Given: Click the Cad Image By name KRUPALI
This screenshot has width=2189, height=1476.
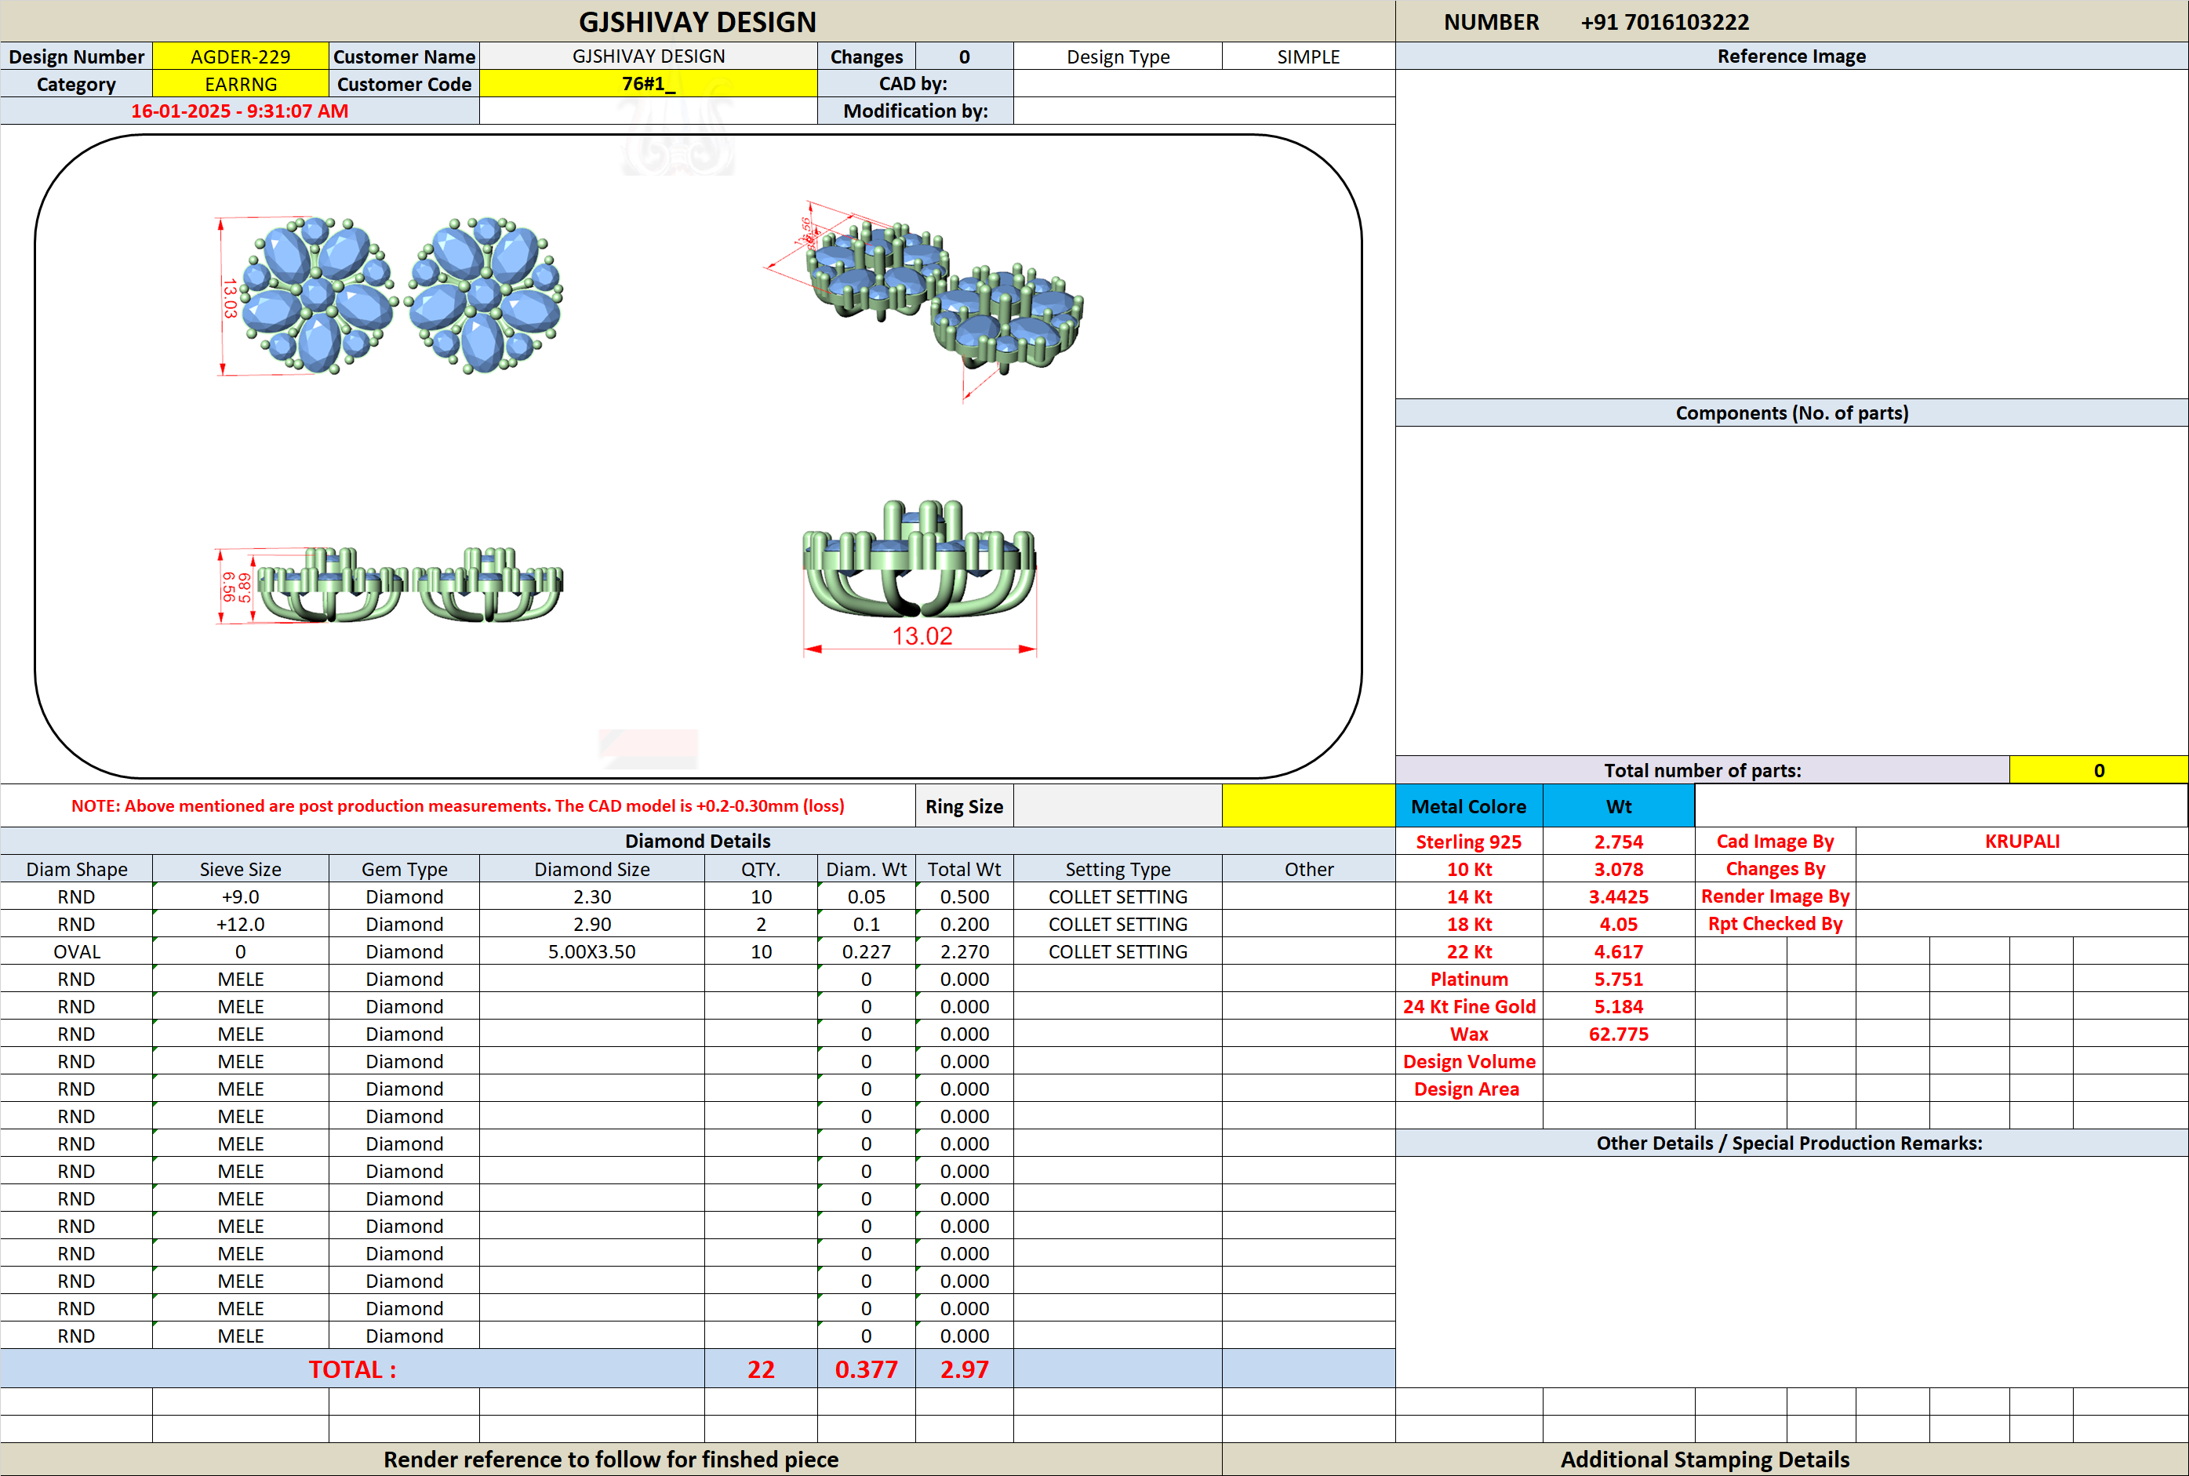Looking at the screenshot, I should point(2021,842).
